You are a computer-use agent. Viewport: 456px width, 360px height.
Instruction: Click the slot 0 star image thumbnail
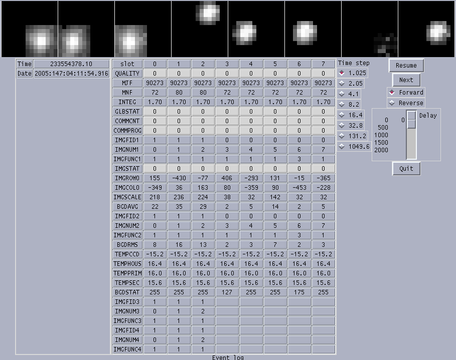point(30,29)
